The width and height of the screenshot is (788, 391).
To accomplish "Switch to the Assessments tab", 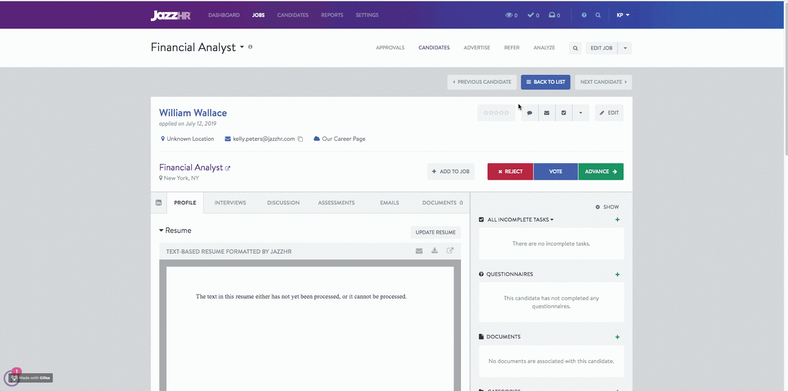I will coord(336,203).
